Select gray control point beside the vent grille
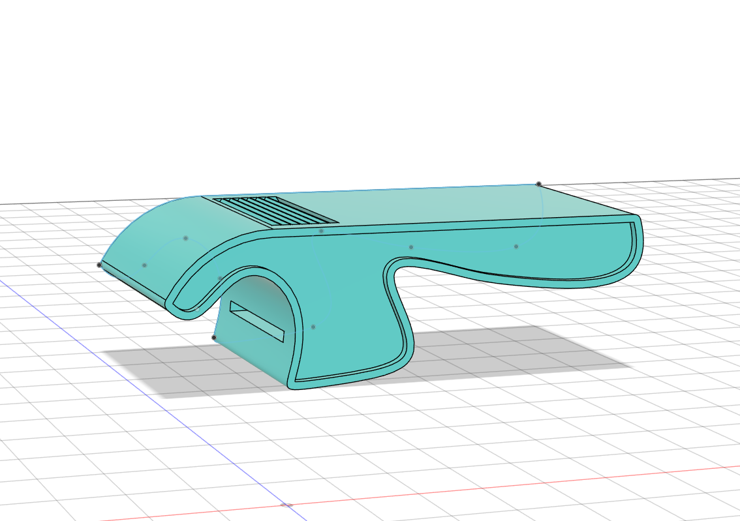The image size is (740, 521). [321, 231]
